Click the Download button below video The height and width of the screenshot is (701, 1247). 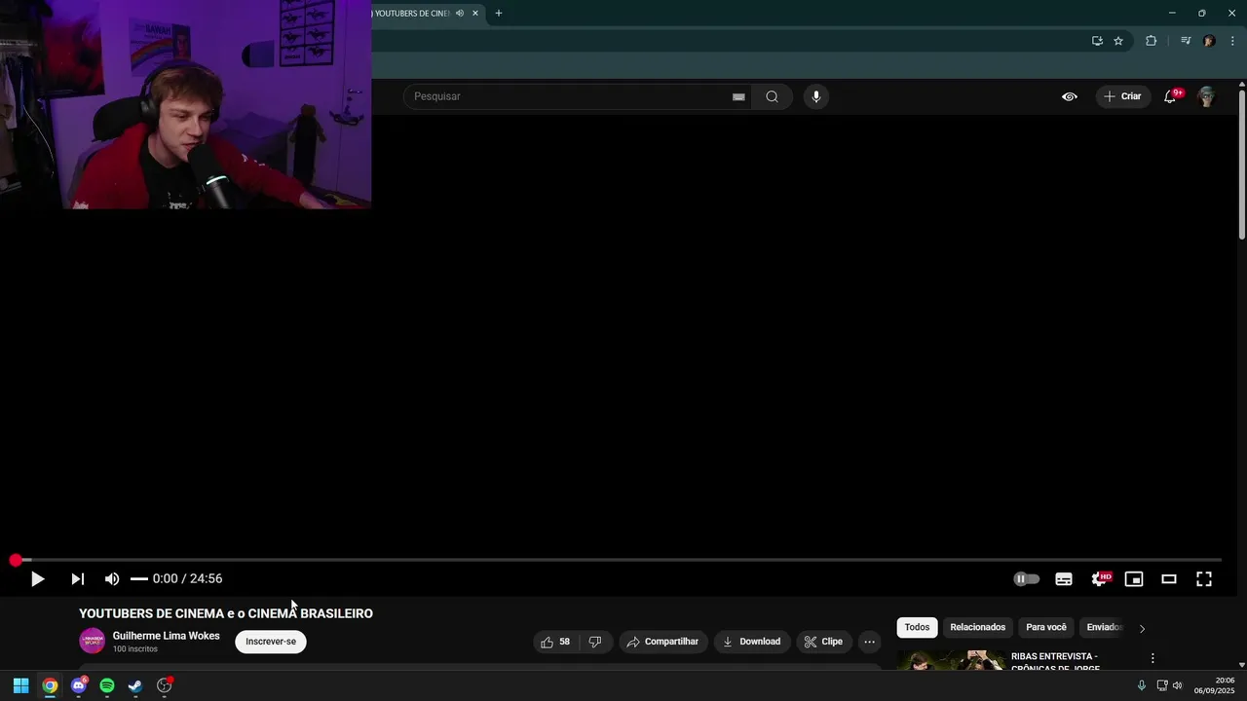tap(751, 642)
